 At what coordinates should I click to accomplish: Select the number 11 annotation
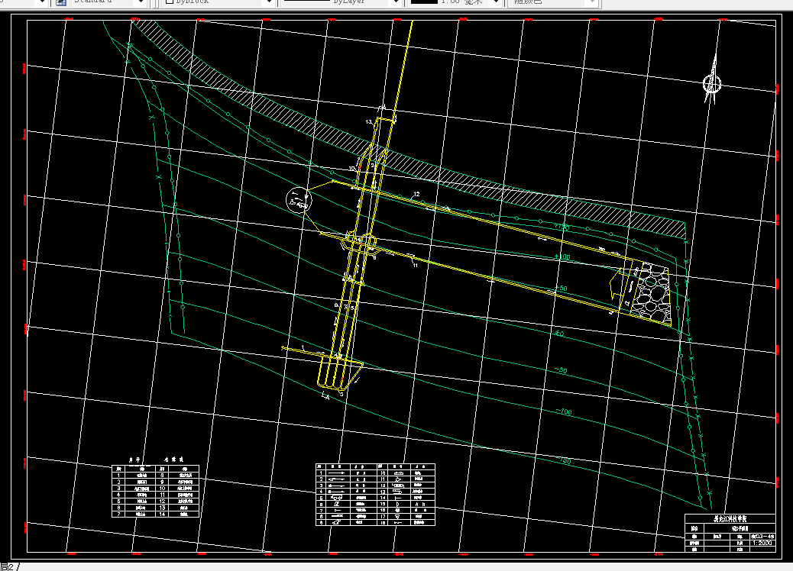415,266
